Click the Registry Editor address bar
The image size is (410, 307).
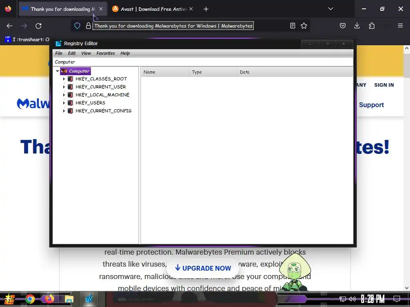(x=203, y=62)
